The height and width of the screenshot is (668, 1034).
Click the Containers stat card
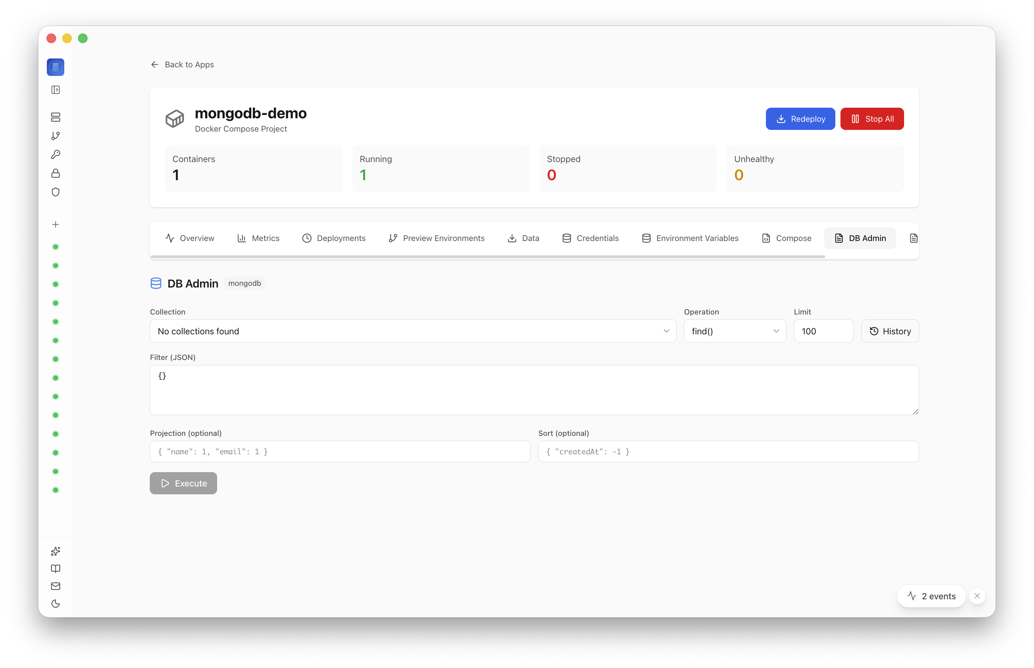click(x=253, y=168)
